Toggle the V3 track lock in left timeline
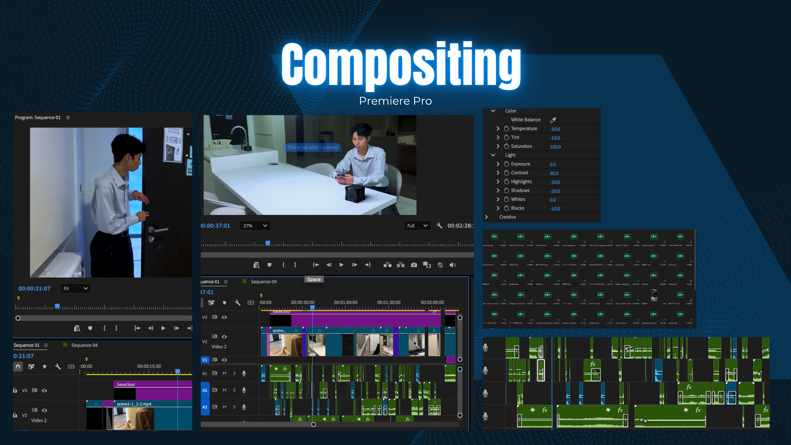This screenshot has height=445, width=791. tap(15, 391)
